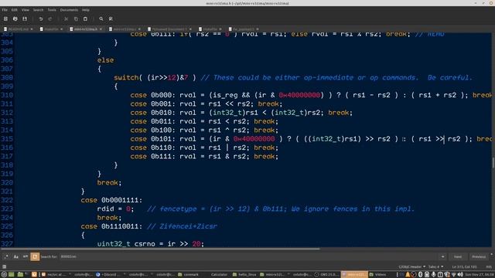Open the Bluetooth tray icon
495x278 pixels.
pyautogui.click(x=420, y=275)
